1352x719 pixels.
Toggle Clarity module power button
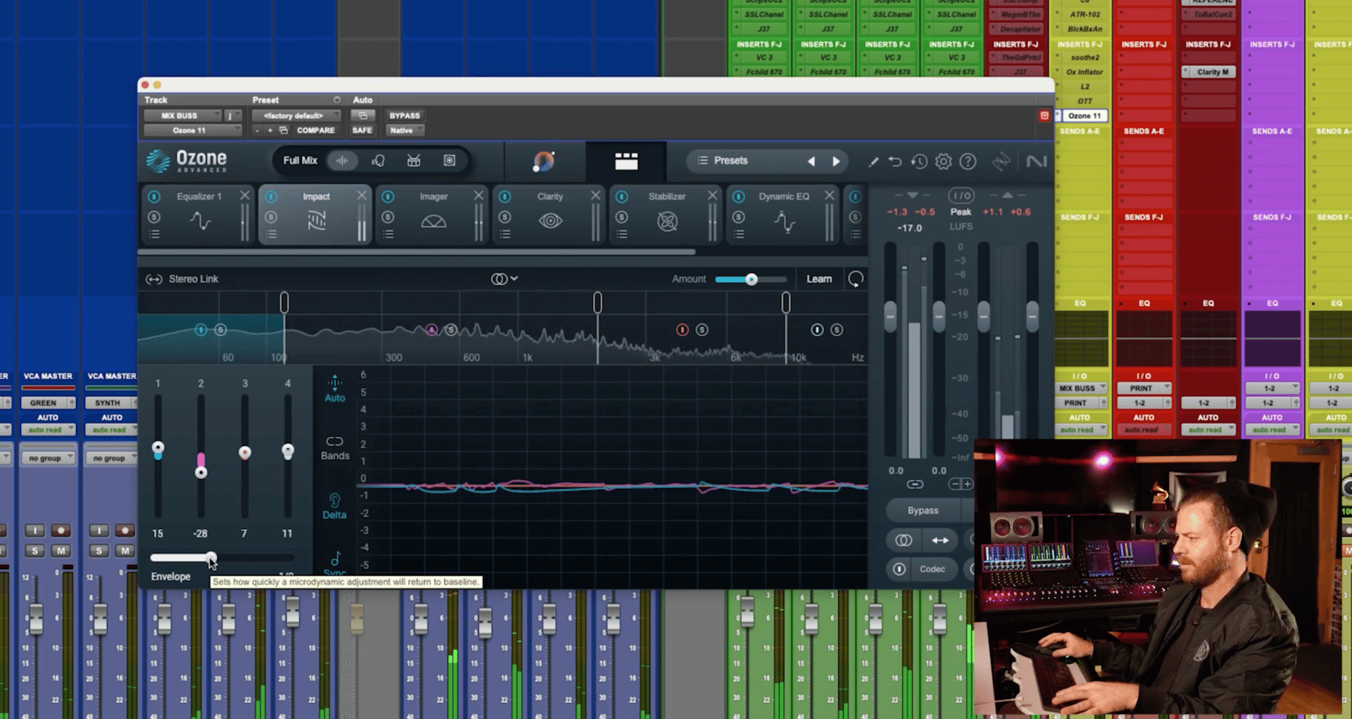pyautogui.click(x=505, y=196)
